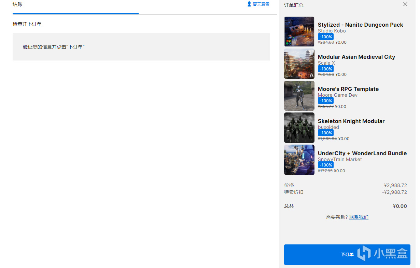The image size is (420, 268).
Task: Click the 需要帮助? help text
Action: tap(337, 217)
